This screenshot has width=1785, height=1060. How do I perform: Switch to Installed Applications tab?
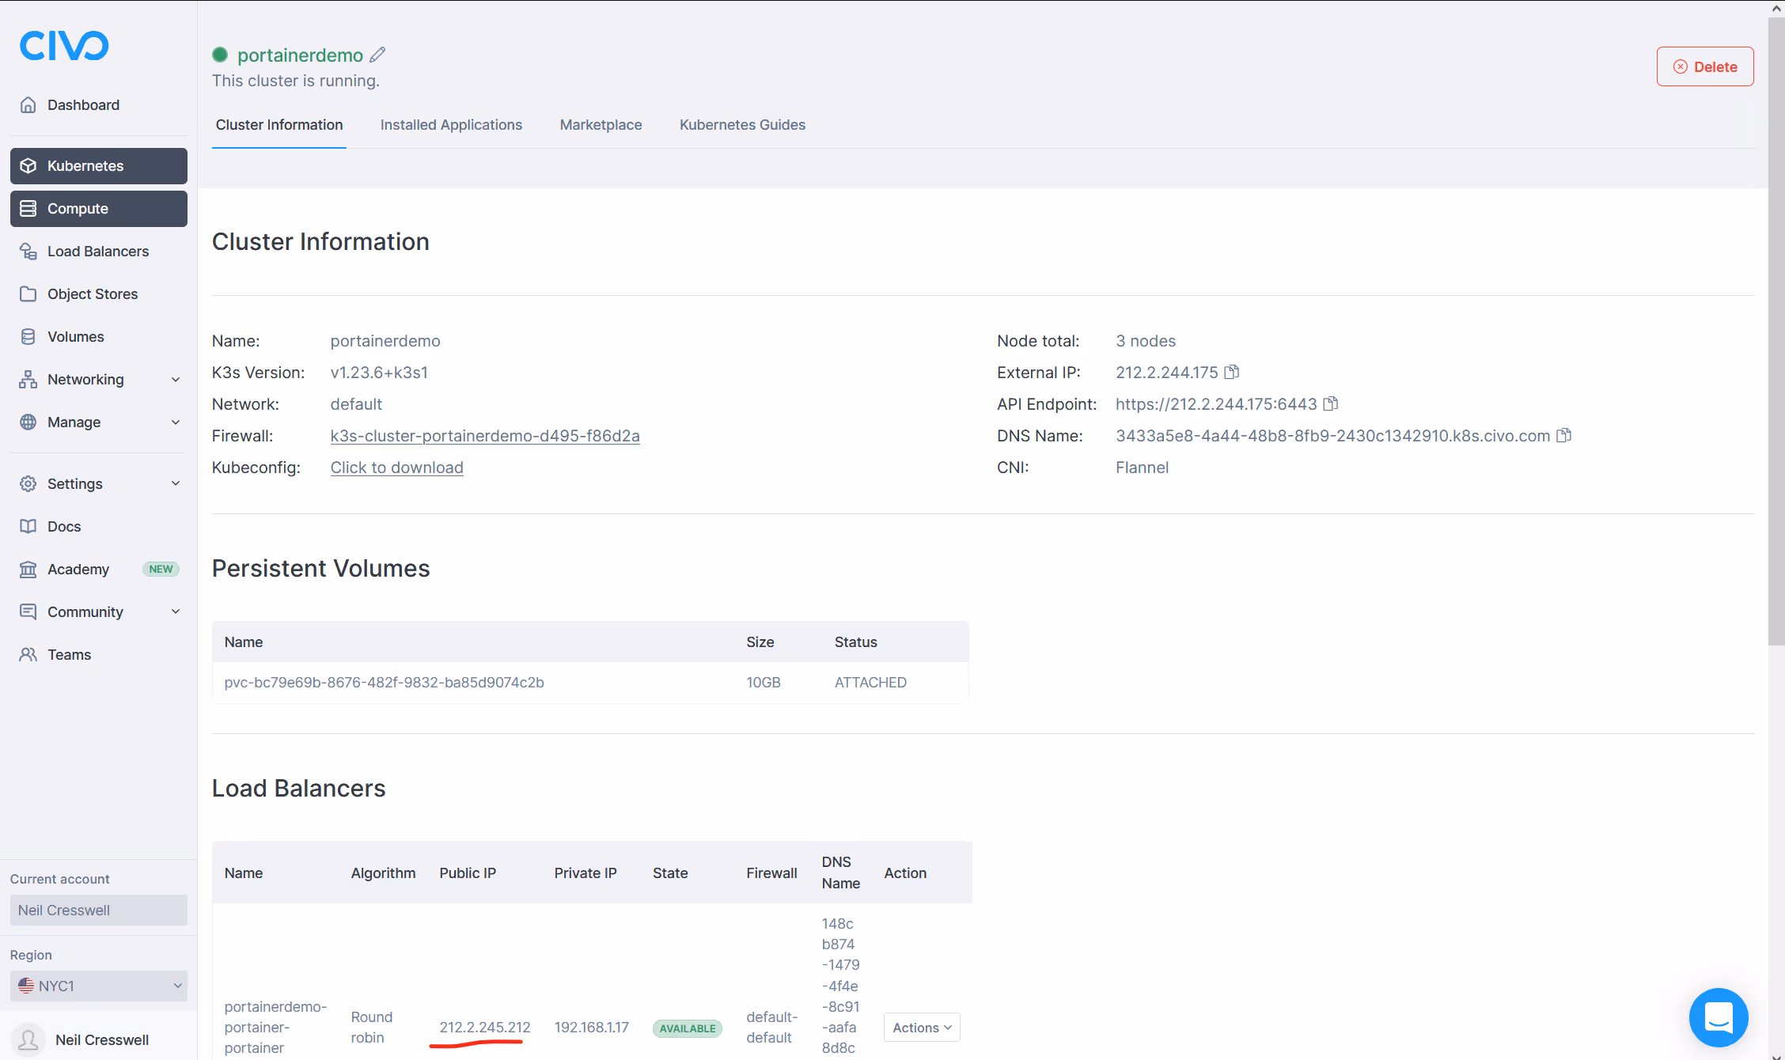click(x=451, y=125)
